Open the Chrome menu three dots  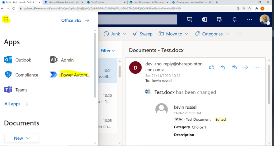click(x=268, y=8)
